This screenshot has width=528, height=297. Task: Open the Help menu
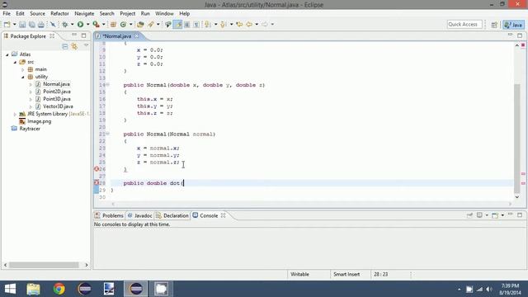pos(184,13)
